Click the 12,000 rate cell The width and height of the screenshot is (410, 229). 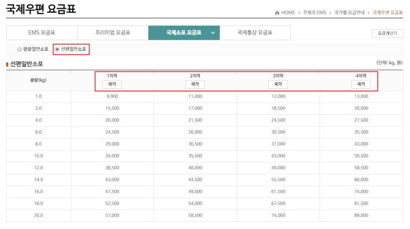(x=278, y=97)
